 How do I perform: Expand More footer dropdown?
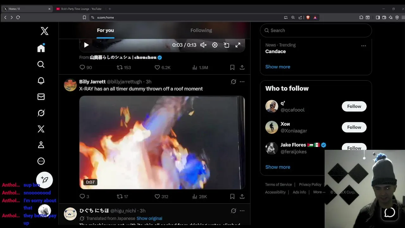click(319, 192)
